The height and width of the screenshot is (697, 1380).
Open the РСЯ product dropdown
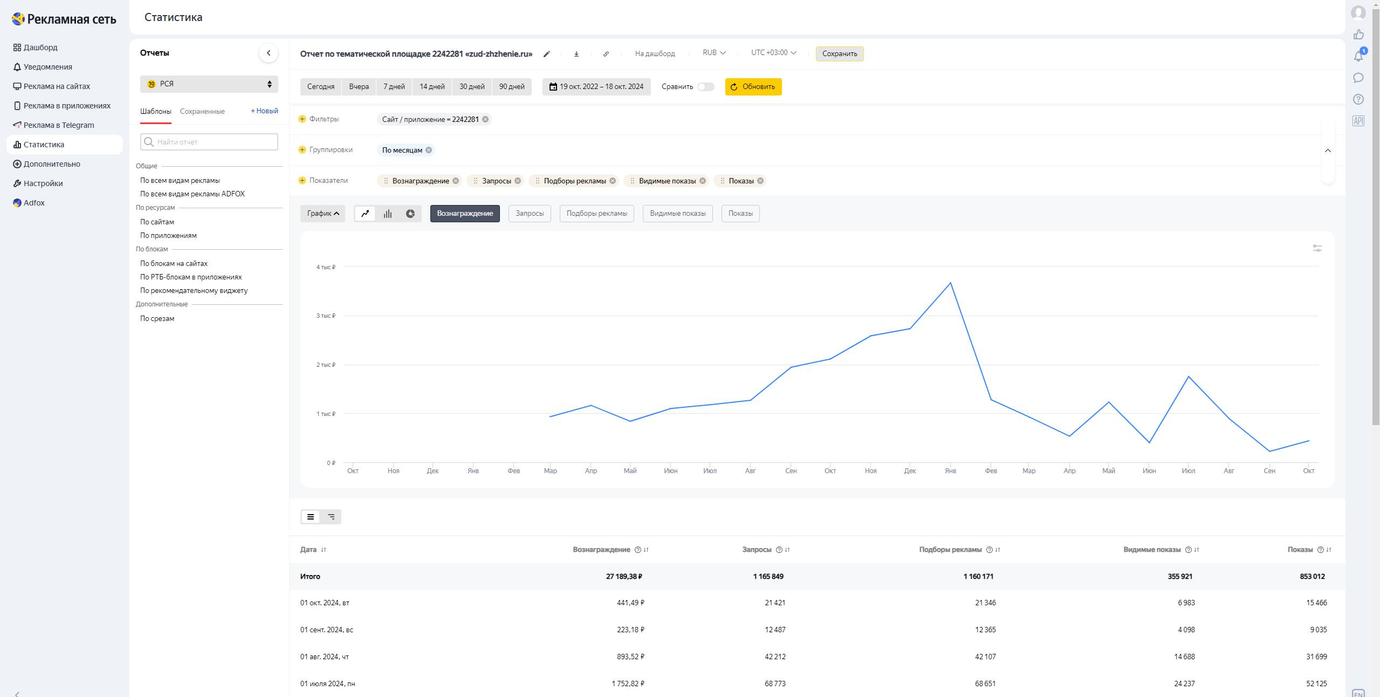click(x=209, y=84)
